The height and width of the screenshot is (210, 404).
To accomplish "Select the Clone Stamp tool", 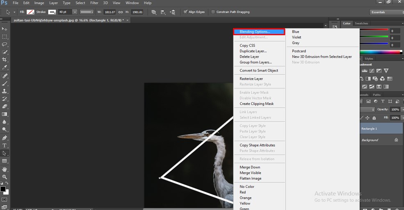I will 5,91.
